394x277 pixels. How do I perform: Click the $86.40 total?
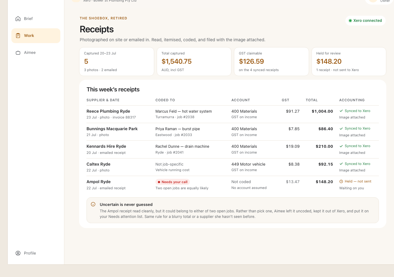pyautogui.click(x=326, y=129)
